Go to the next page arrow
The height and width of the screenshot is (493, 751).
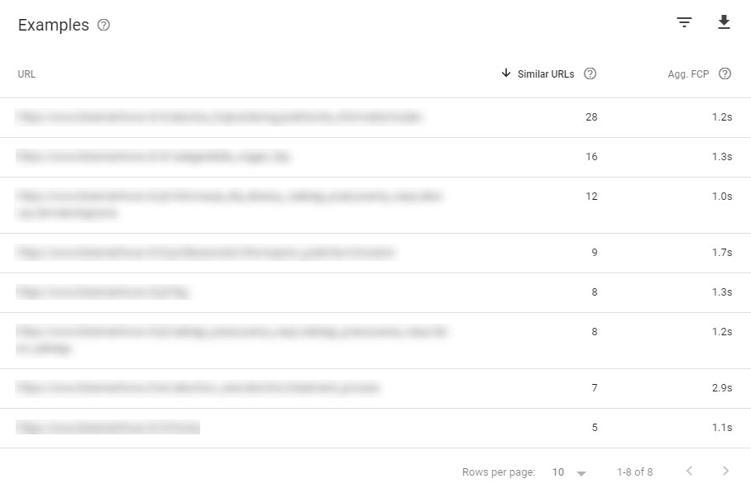click(x=725, y=471)
